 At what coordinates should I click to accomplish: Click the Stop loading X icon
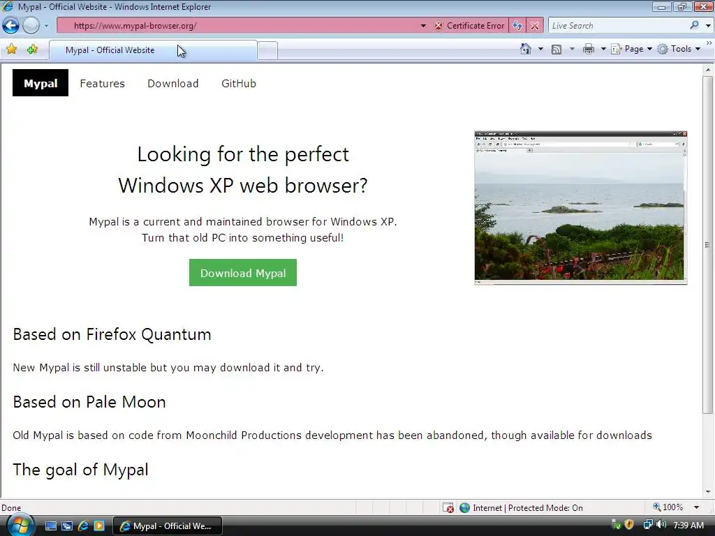click(x=534, y=26)
